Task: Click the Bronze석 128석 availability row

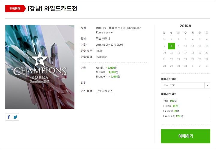Action: [x=173, y=116]
